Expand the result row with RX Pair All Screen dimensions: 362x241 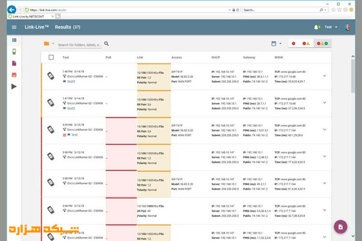pos(324,210)
